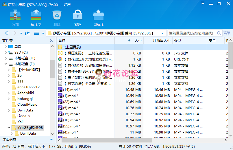Screen dimensions: 233x150
Task: Select the 【村花论坛】全免费 text document
Action: 143,84
